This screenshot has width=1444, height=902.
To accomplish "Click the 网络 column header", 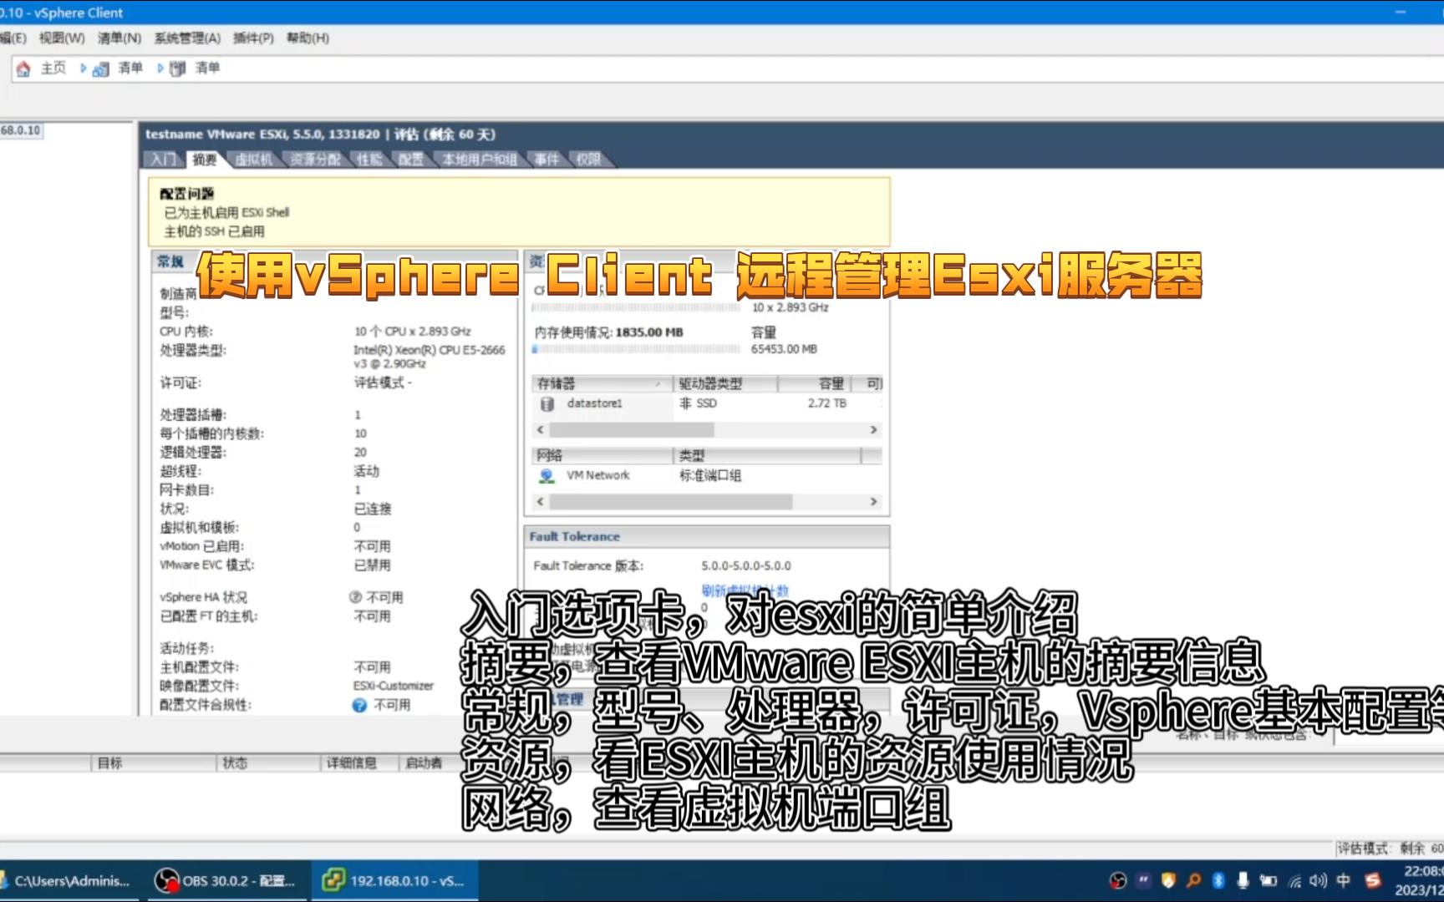I will point(603,456).
